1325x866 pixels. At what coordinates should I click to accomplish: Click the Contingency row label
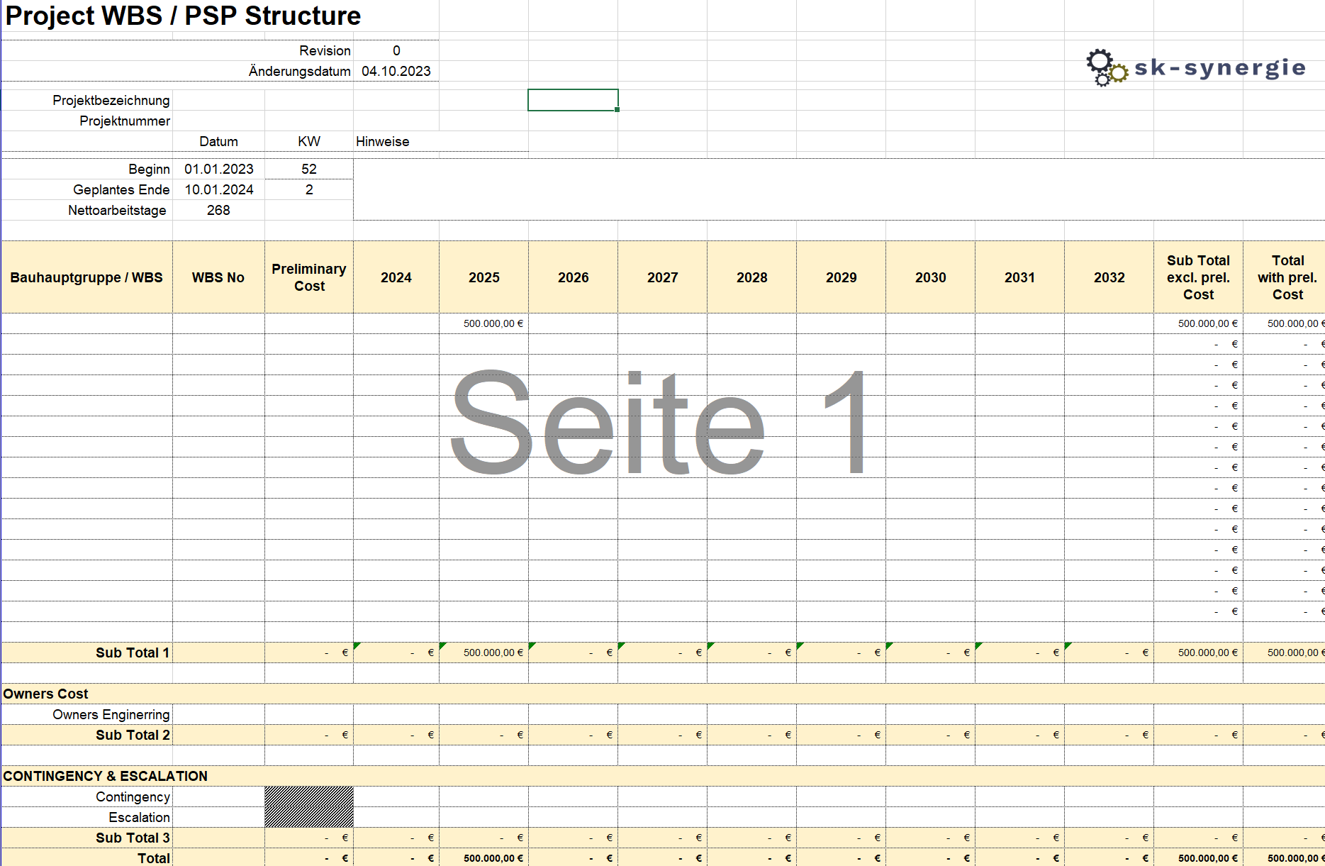(x=133, y=796)
